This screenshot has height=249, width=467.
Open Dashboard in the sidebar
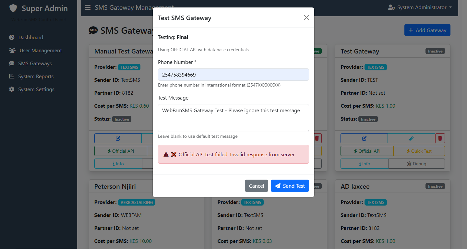(30, 38)
